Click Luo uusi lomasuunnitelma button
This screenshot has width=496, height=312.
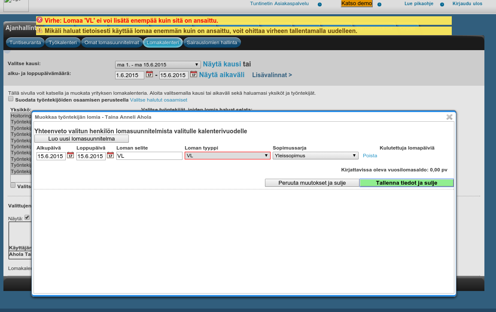point(81,139)
